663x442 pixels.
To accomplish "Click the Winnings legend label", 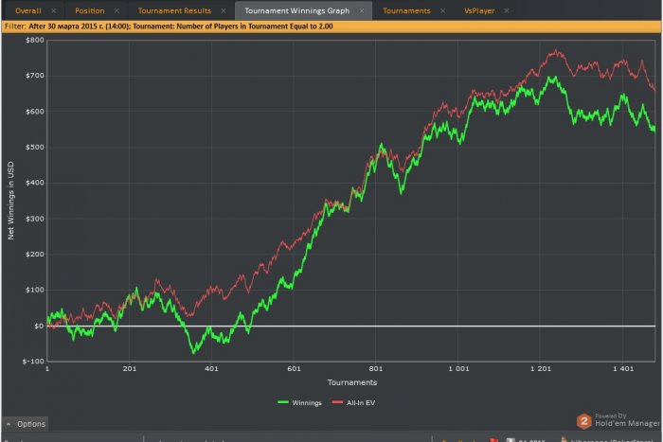I will coord(309,402).
